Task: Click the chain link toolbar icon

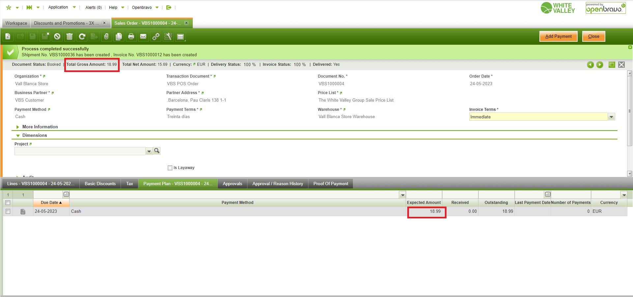Action: [x=156, y=37]
